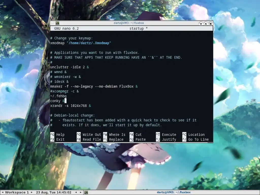Click 'mmaker' at start of its line
This screenshot has width=260, height=195.
pyautogui.click(x=56, y=86)
